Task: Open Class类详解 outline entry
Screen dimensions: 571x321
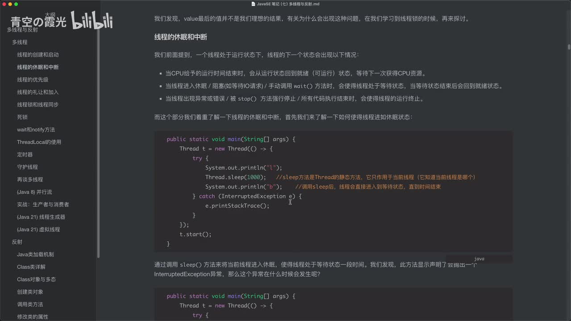Action: click(x=31, y=267)
